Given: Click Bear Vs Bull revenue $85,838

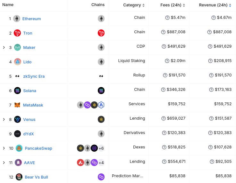Looking at the screenshot, I should click(x=223, y=176).
